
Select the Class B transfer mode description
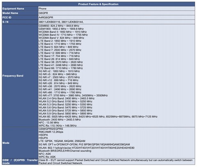pyautogui.click(x=115, y=162)
